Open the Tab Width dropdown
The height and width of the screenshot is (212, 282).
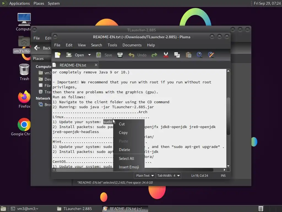coord(169,176)
